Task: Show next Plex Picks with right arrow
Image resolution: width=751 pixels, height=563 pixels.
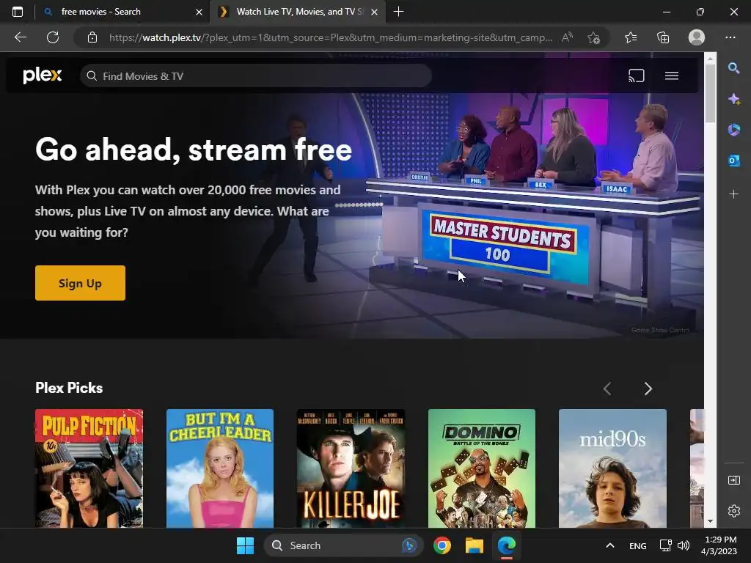Action: [648, 389]
